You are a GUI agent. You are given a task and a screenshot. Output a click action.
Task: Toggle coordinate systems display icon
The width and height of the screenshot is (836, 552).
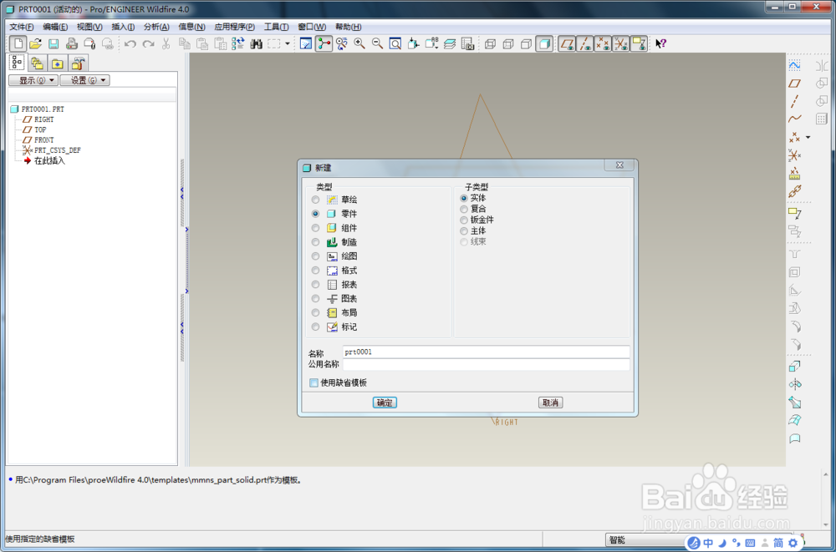pos(620,43)
